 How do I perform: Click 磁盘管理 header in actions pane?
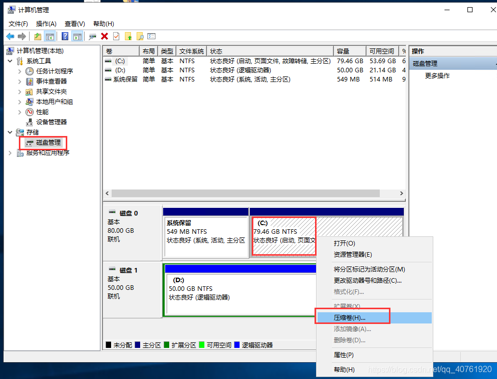(x=453, y=63)
